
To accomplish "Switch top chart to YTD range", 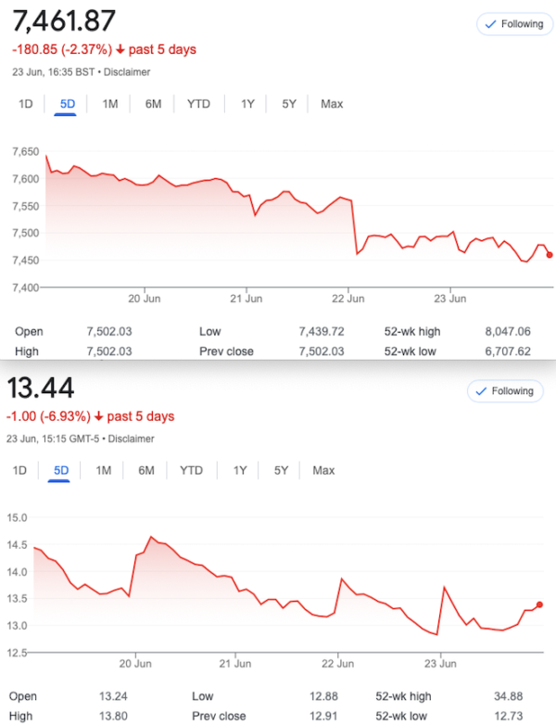I will click(x=198, y=104).
